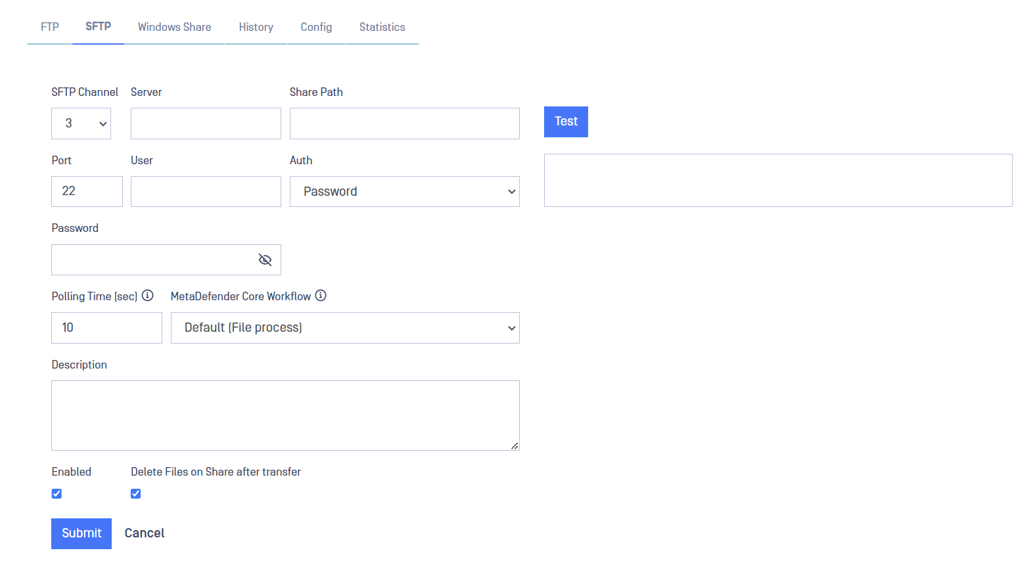Go to the History tab

pos(256,27)
